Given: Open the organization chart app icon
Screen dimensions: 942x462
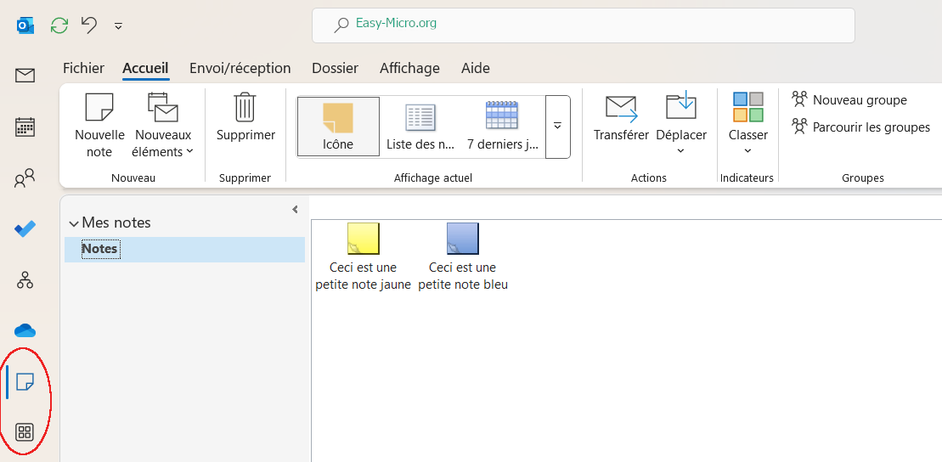Looking at the screenshot, I should [x=25, y=280].
